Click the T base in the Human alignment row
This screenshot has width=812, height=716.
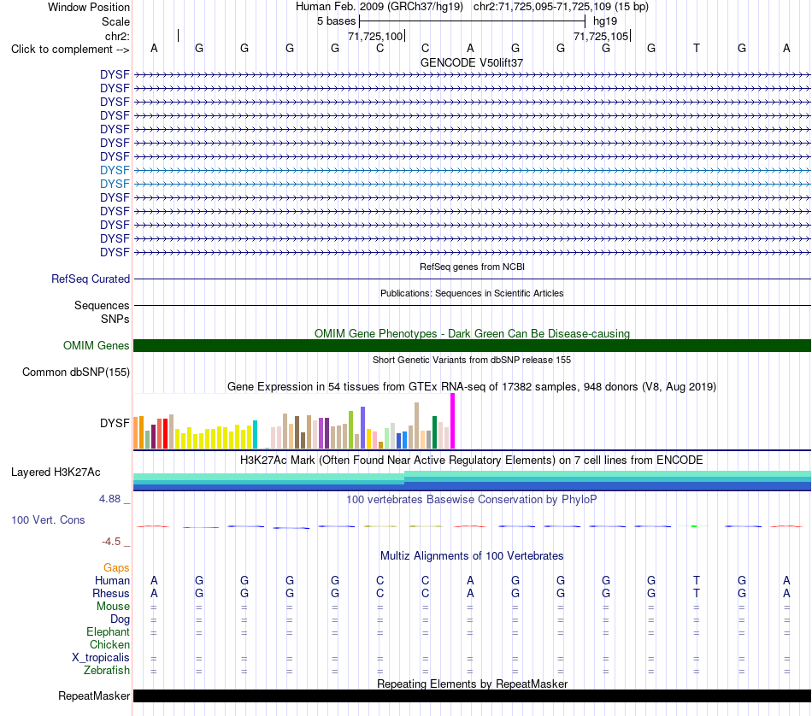tap(697, 580)
